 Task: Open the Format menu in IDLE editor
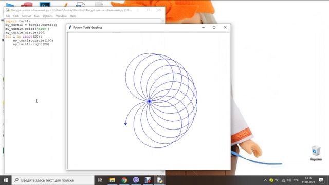[26, 16]
